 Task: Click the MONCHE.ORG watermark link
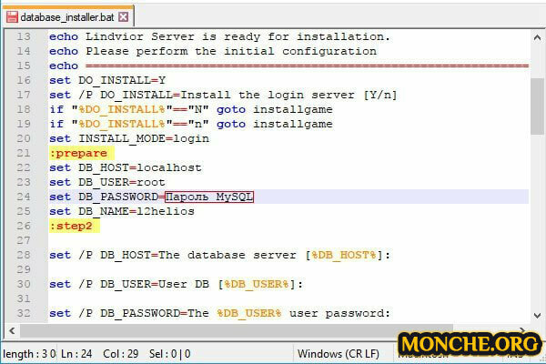[x=468, y=346]
